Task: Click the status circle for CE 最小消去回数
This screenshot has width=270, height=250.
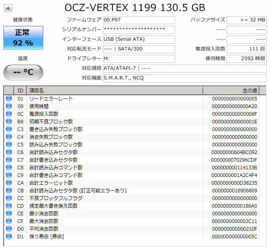Action: pyautogui.click(x=9, y=213)
